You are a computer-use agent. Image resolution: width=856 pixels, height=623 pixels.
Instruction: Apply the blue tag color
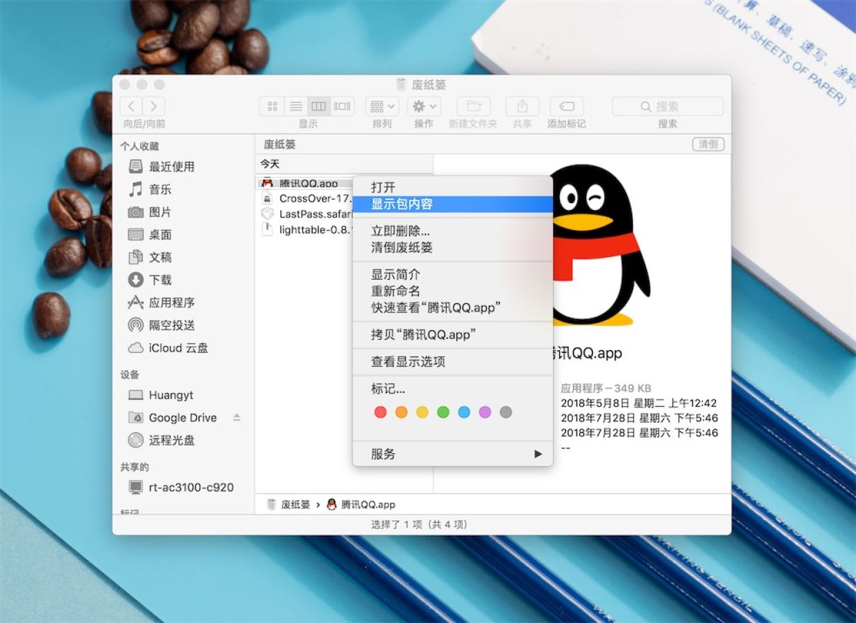(x=464, y=412)
